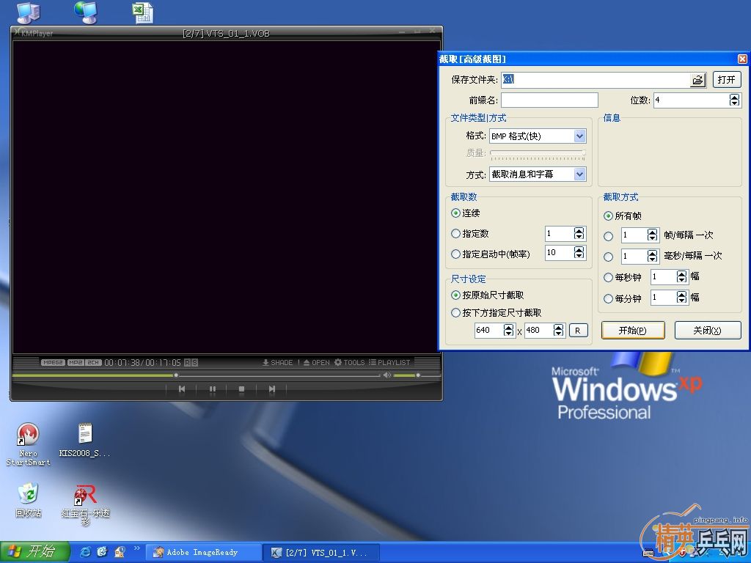
Task: Click the 前缀名 prefix name field
Action: click(549, 100)
